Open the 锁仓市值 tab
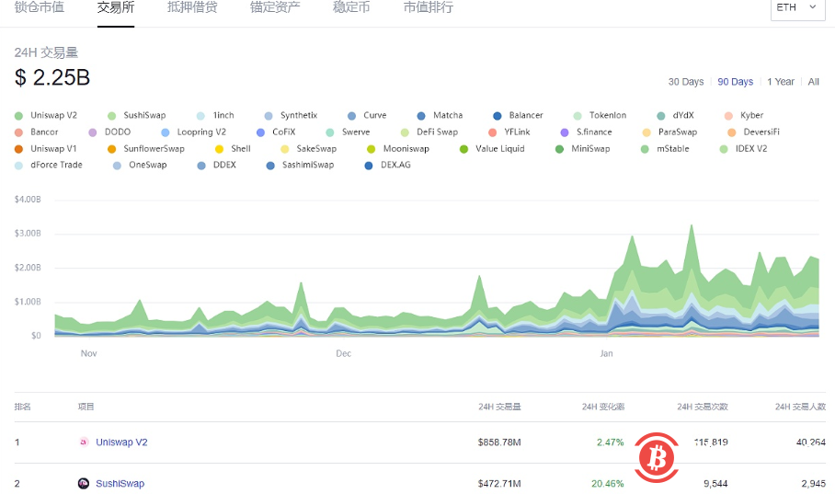The height and width of the screenshot is (494, 835). pyautogui.click(x=40, y=7)
